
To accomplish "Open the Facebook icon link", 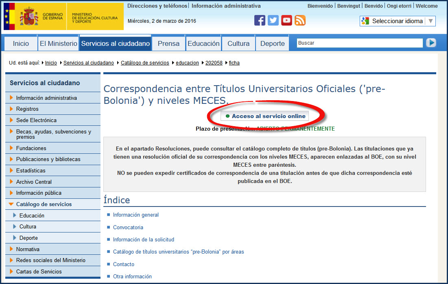I will pyautogui.click(x=260, y=20).
